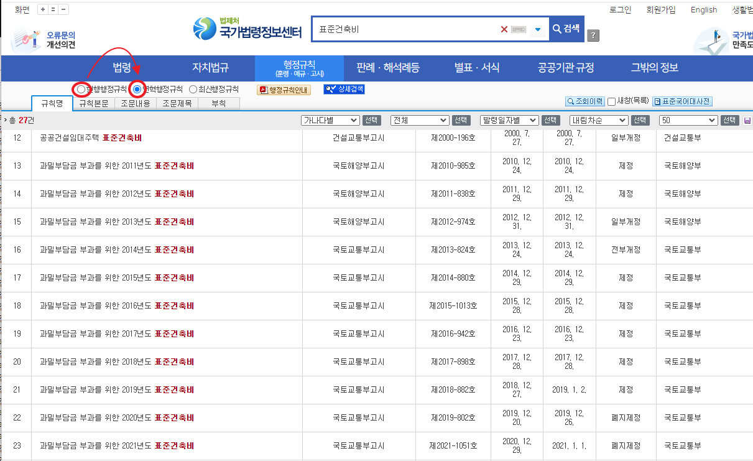The width and height of the screenshot is (753, 461).
Task: Open the 전체 filter dropdown
Action: 420,120
